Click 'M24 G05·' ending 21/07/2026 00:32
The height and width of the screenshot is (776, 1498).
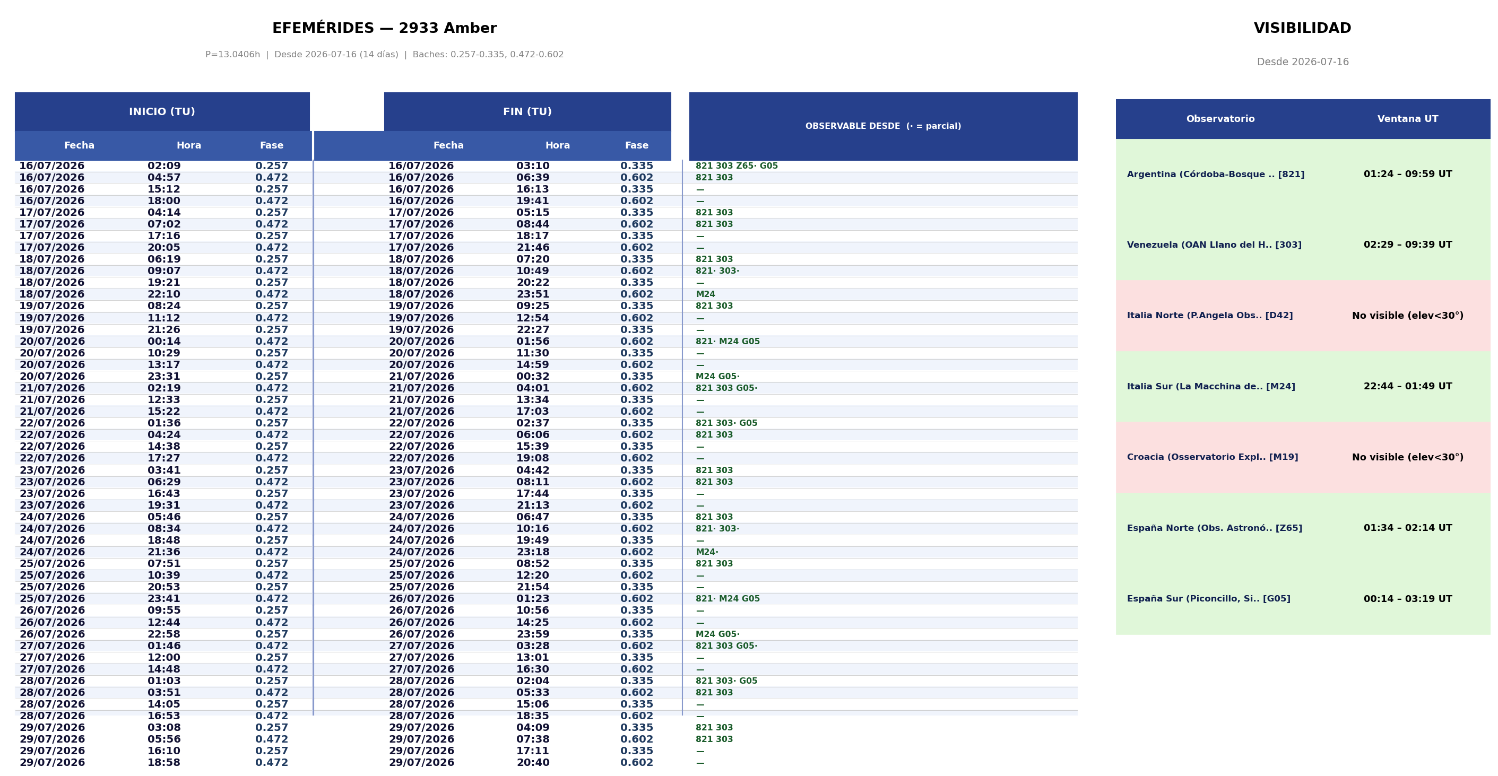pos(717,377)
